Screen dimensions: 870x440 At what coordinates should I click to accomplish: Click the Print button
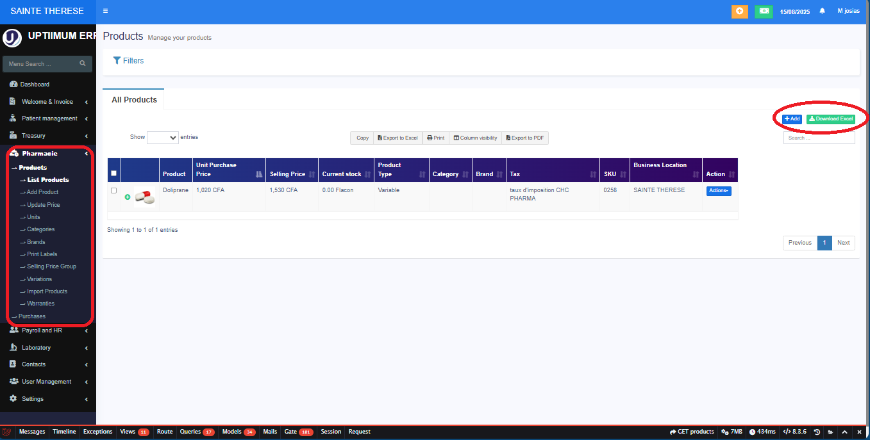pos(436,138)
